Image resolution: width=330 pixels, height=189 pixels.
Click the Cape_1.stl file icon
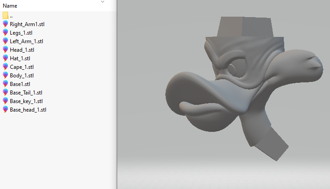coord(5,67)
